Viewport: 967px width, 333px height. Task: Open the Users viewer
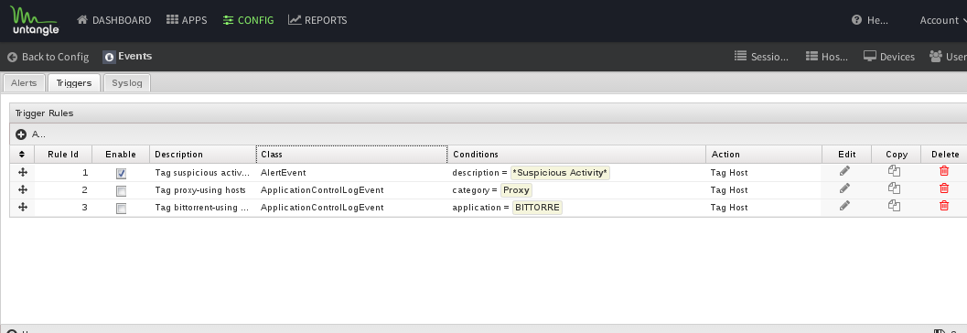coord(948,57)
